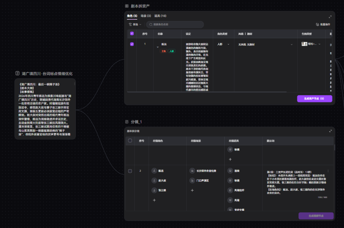Click the grid icon beside 剧本拆资产 title
Image resolution: width=344 pixels, height=228 pixels.
127,6
